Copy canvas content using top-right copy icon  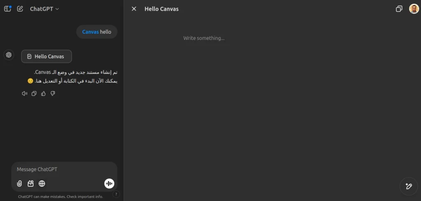click(x=399, y=9)
